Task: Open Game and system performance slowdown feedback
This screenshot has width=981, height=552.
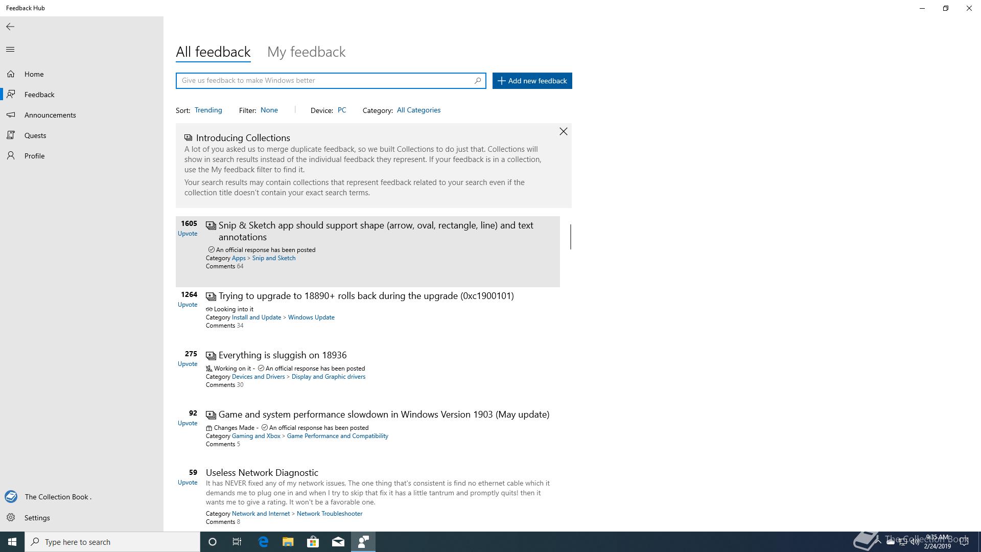Action: point(384,415)
